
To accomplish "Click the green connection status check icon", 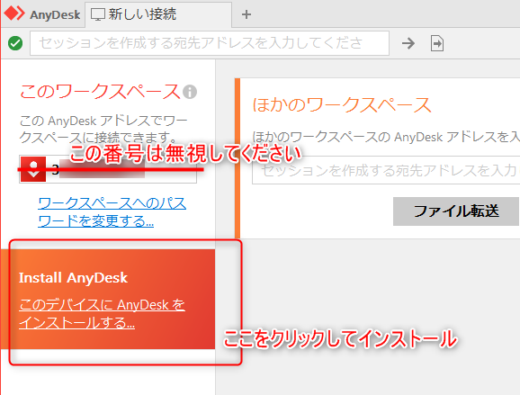I will [15, 43].
